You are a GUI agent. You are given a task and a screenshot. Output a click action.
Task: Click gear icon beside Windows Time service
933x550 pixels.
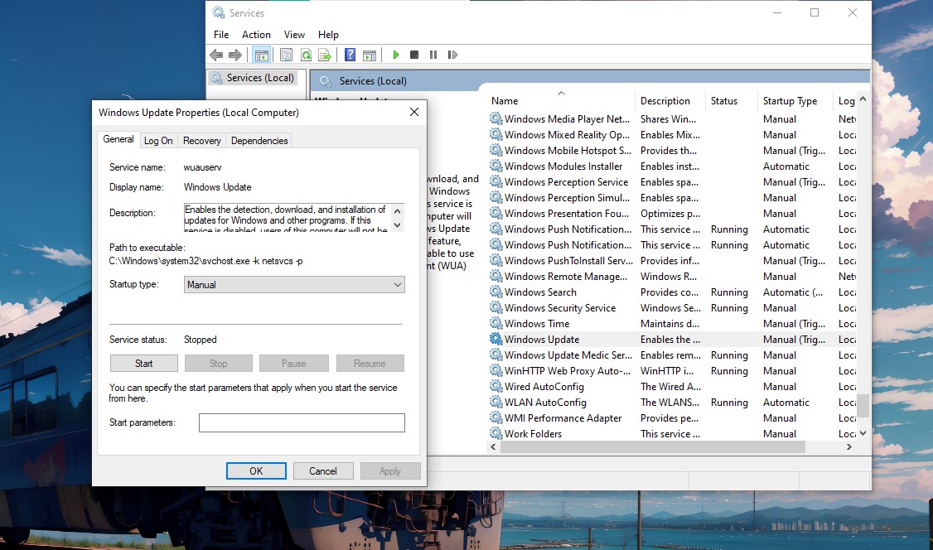click(x=496, y=324)
